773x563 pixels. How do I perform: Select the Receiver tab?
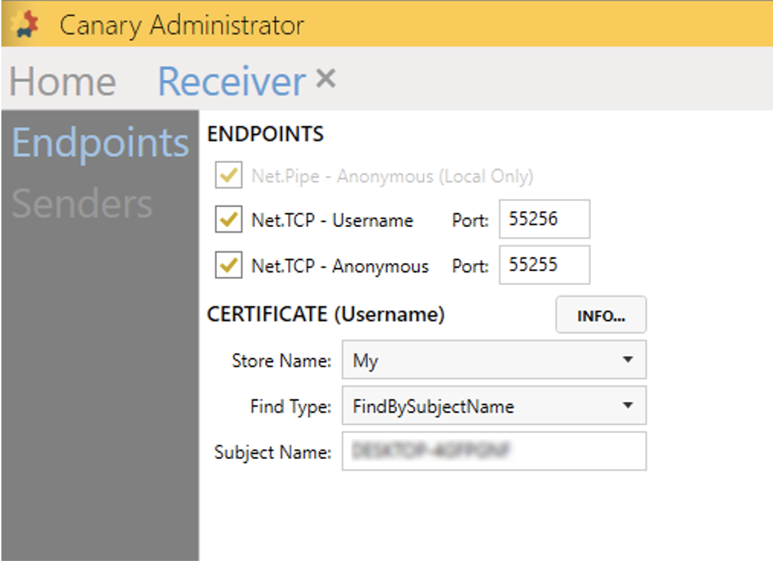tap(231, 82)
